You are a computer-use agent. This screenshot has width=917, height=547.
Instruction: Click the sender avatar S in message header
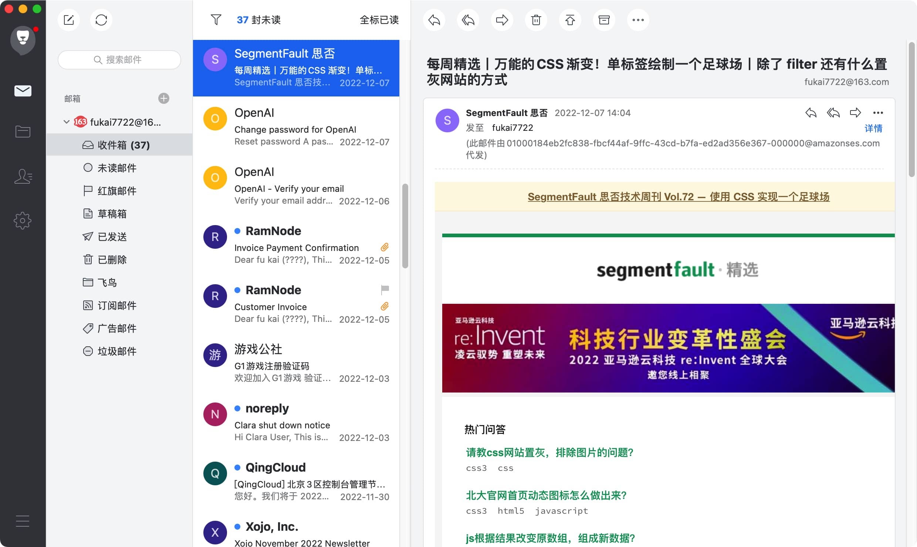(447, 120)
